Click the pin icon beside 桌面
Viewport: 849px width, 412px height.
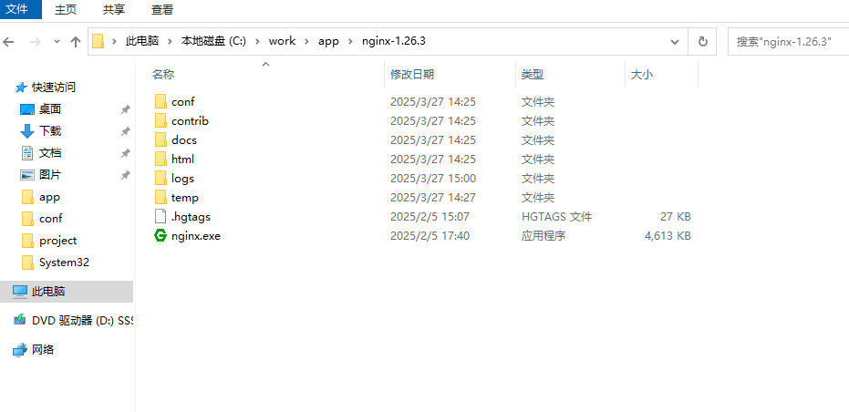[x=125, y=109]
